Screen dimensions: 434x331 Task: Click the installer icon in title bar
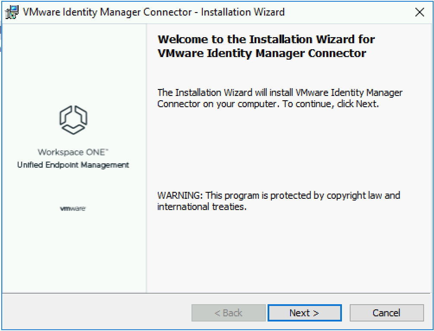click(x=12, y=13)
